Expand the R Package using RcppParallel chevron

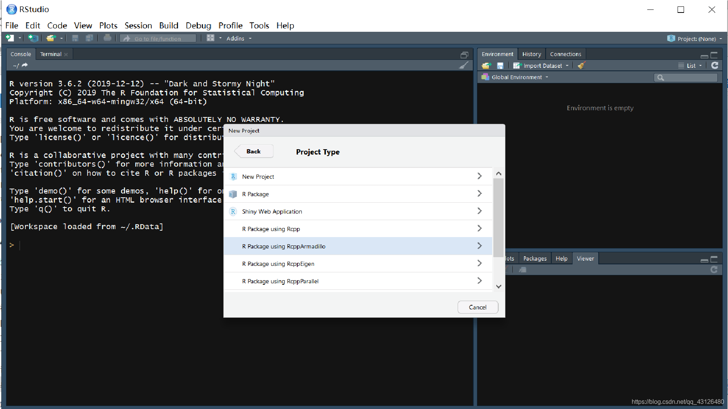(480, 281)
